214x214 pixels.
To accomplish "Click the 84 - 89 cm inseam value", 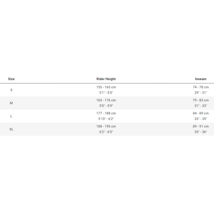I will point(201,113).
